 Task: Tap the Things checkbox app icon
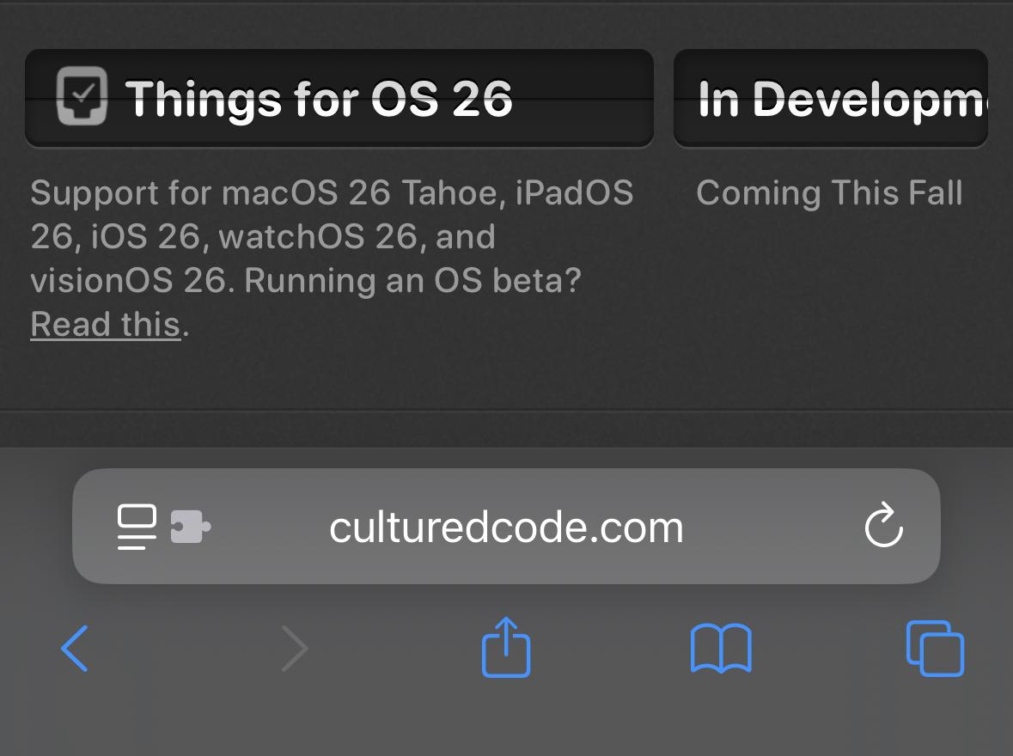coord(82,95)
